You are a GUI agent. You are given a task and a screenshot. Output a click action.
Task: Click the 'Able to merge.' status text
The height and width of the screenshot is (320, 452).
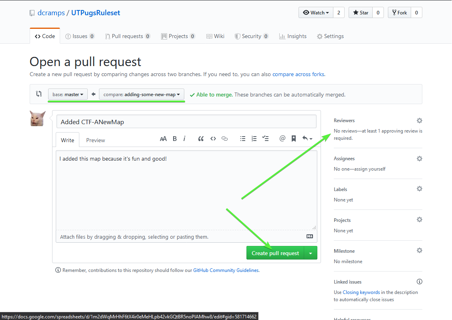coord(214,95)
